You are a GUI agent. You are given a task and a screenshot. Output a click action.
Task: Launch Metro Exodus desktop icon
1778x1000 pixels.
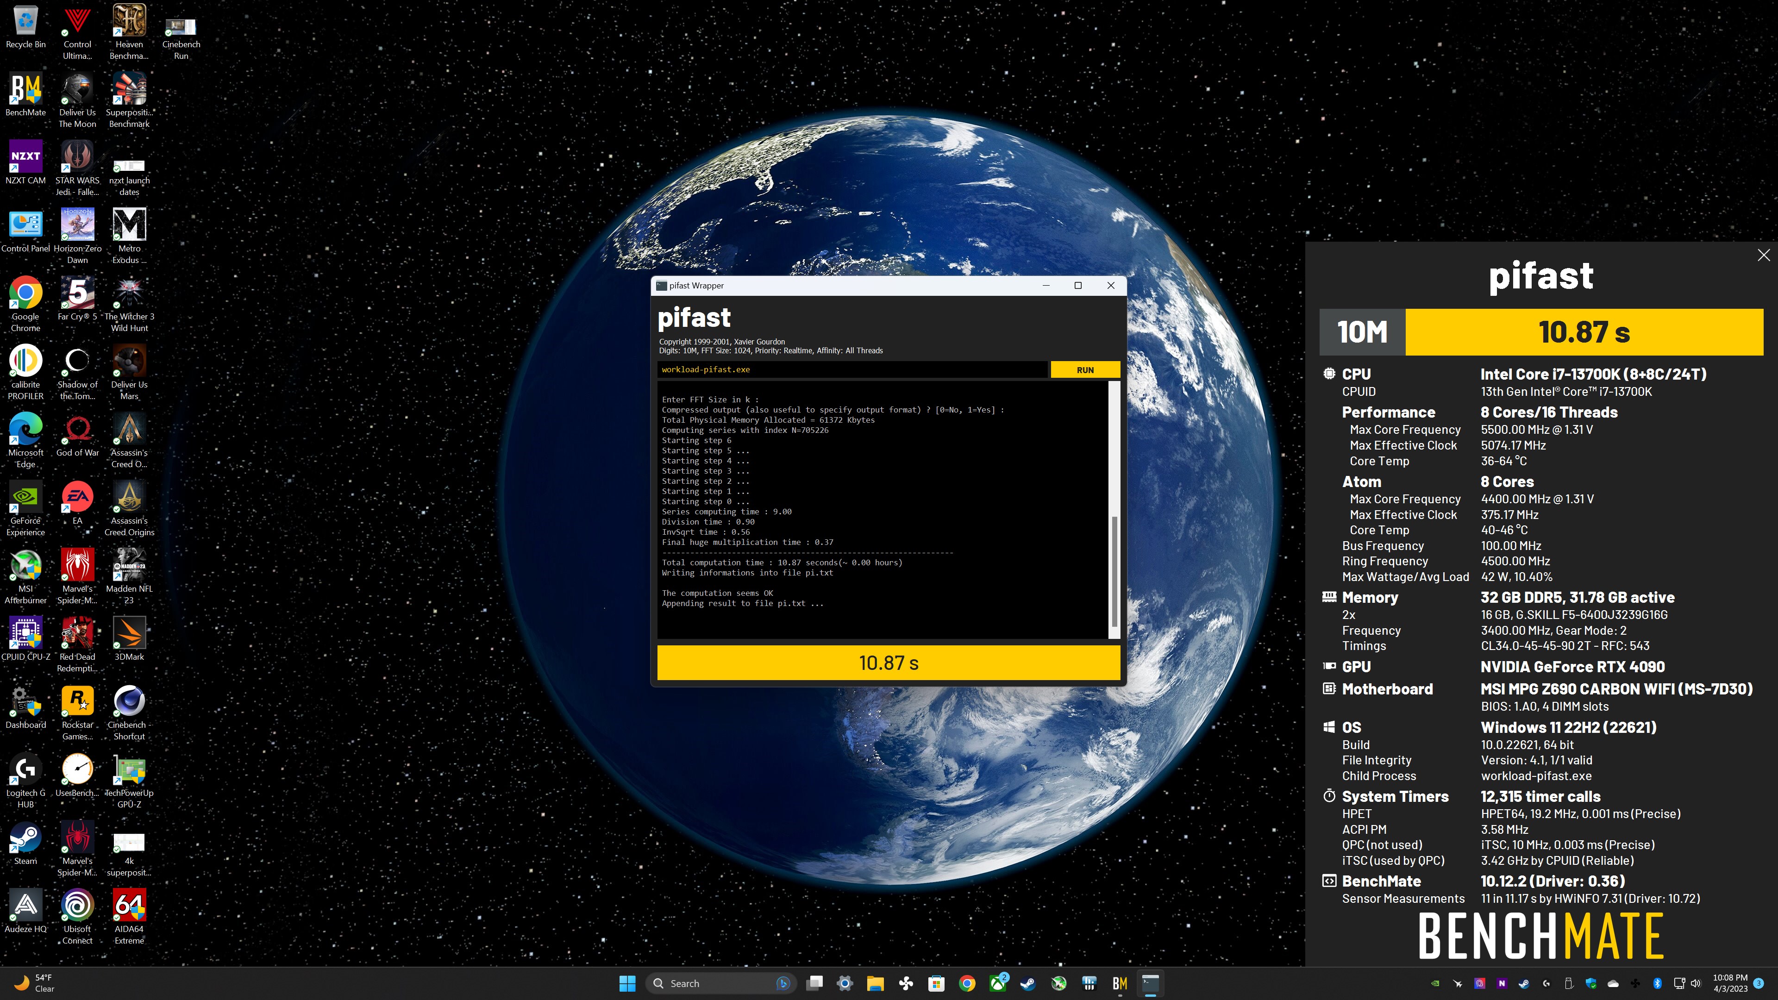(x=129, y=236)
